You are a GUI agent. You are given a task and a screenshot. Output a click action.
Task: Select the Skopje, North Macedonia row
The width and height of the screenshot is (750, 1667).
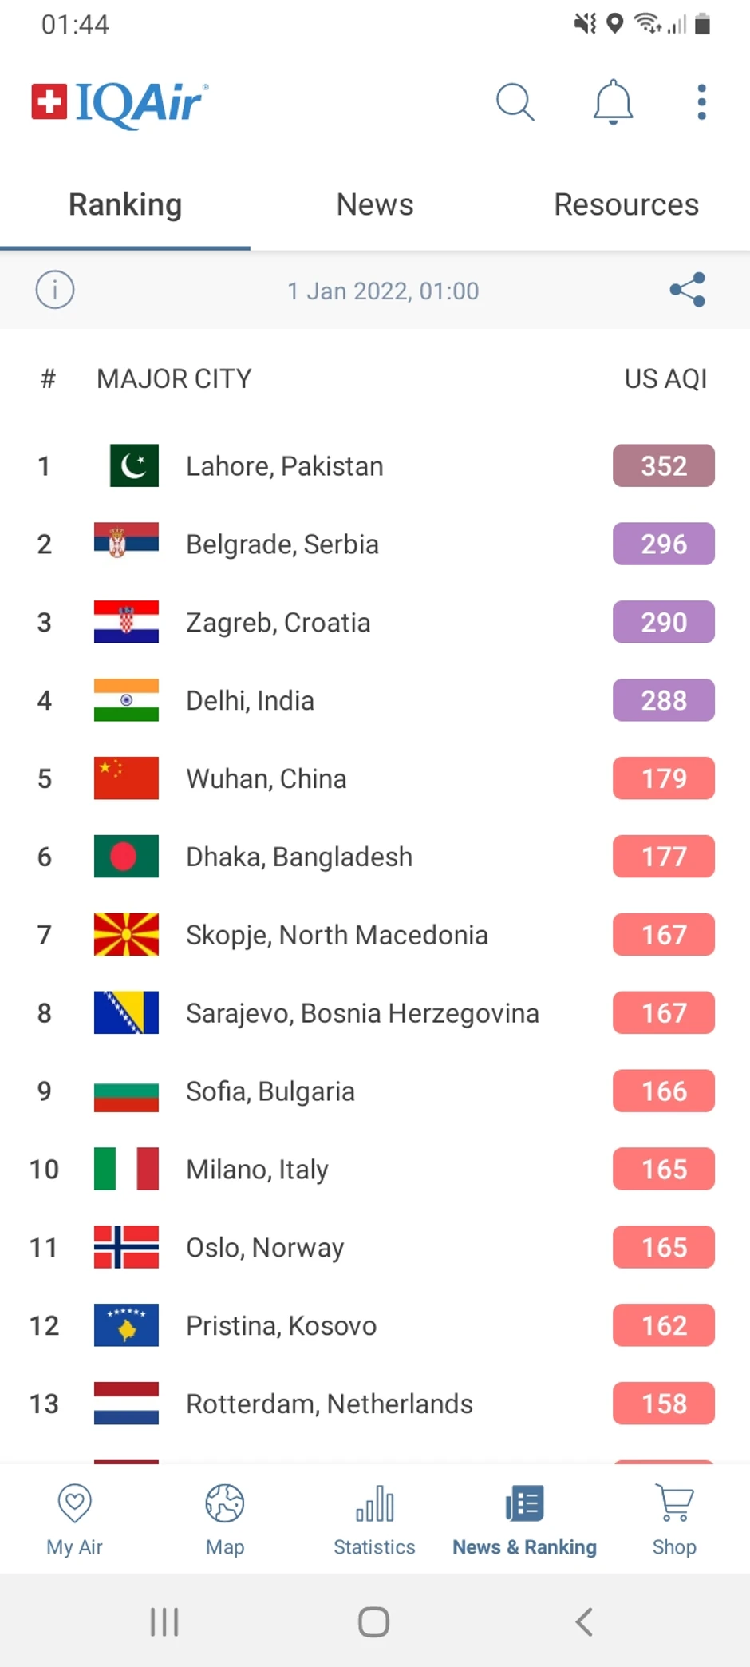[337, 935]
